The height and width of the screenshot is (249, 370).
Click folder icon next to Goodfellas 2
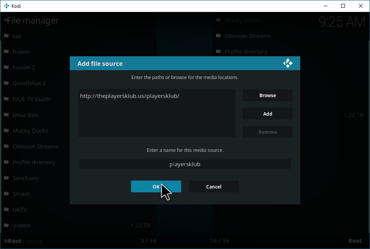tap(6, 83)
